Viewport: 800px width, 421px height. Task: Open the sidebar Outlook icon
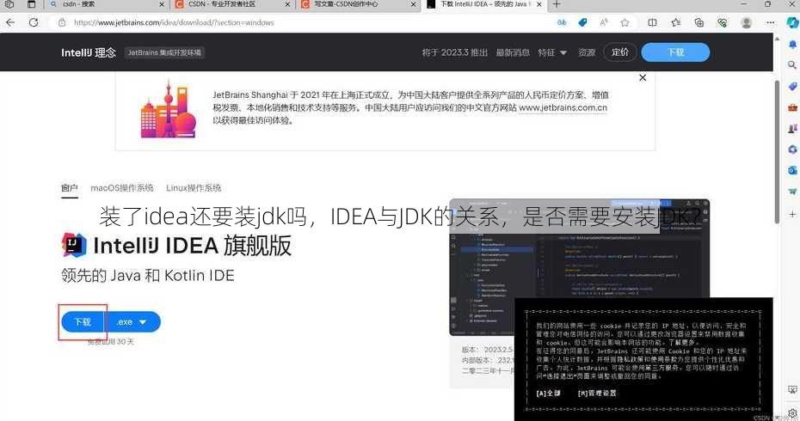(x=792, y=170)
